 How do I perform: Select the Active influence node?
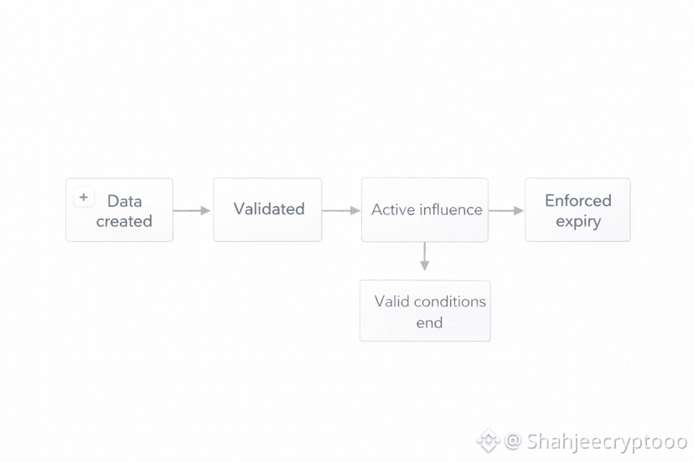[425, 209]
